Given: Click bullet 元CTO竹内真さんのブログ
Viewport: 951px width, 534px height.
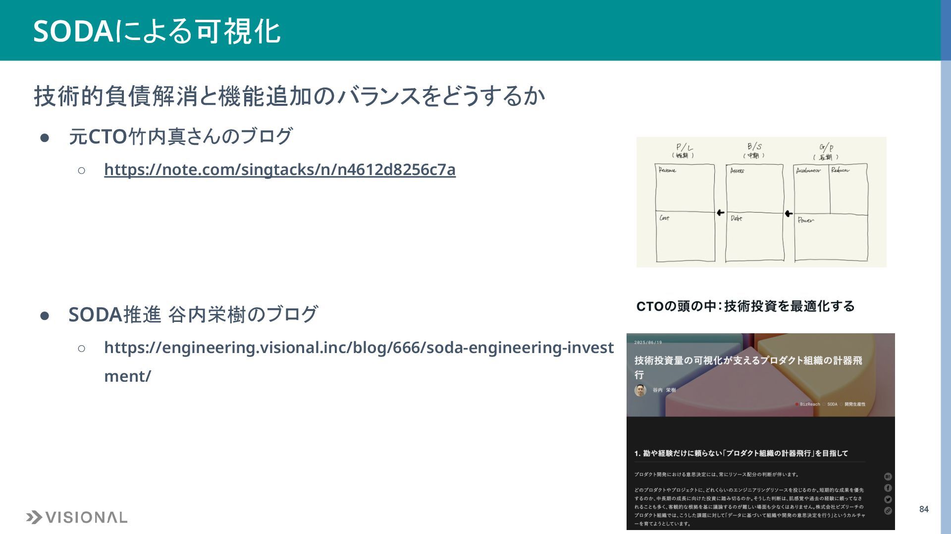Looking at the screenshot, I should point(181,136).
